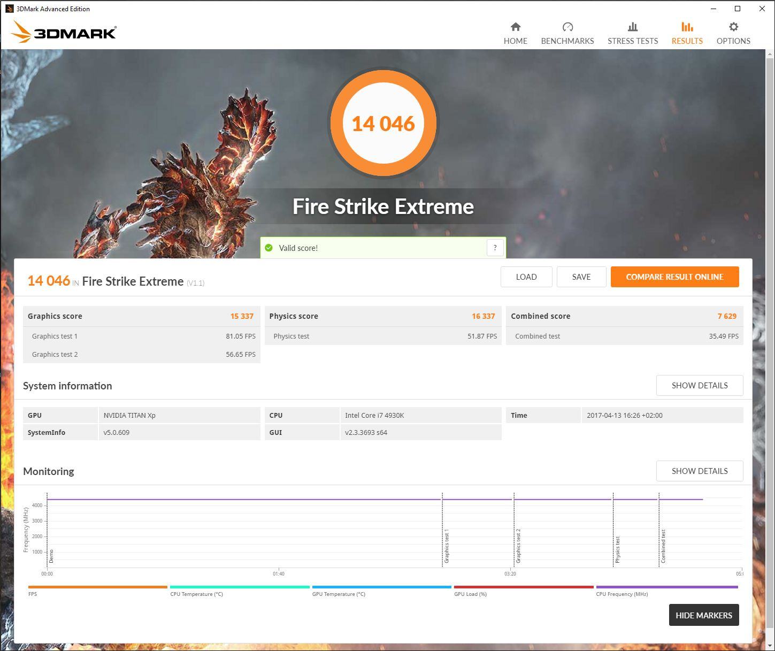Click the 3DMark logo
The width and height of the screenshot is (775, 651).
[64, 32]
